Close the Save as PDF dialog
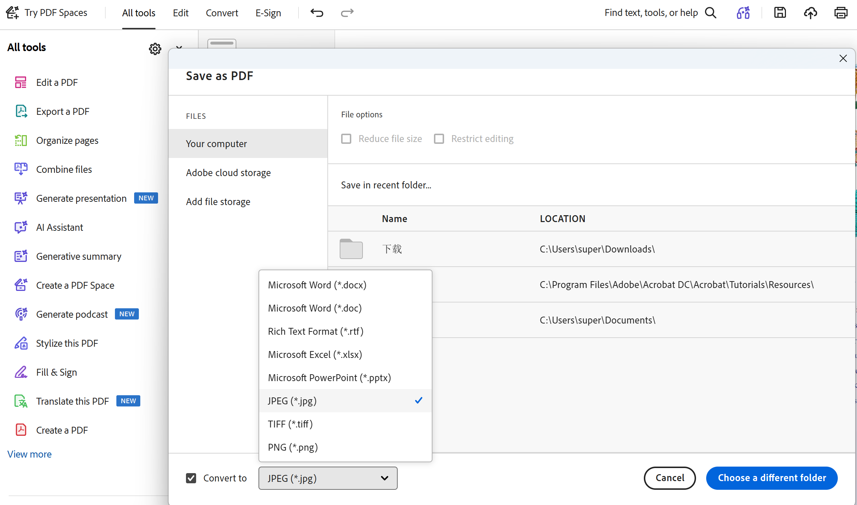The image size is (857, 505). click(843, 58)
